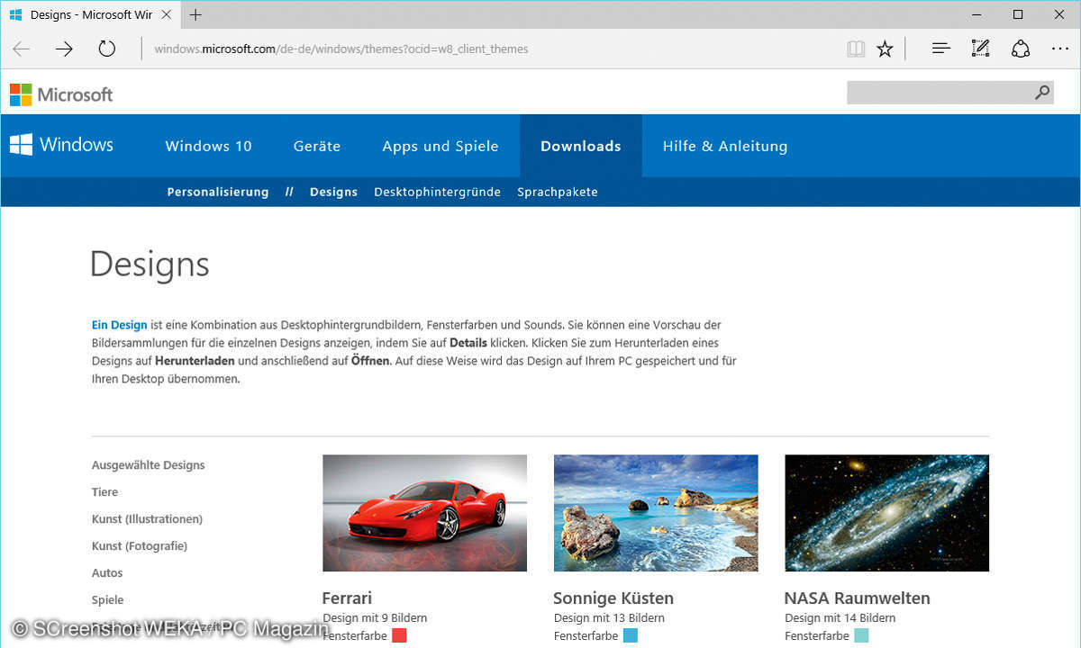
Task: Select Ausgewählte Designs category
Action: coord(149,465)
